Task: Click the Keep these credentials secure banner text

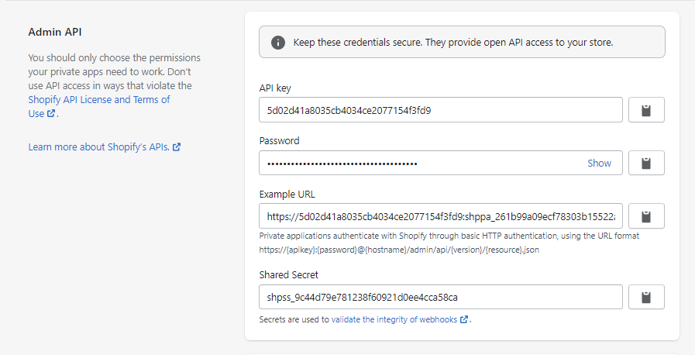Action: tap(453, 43)
